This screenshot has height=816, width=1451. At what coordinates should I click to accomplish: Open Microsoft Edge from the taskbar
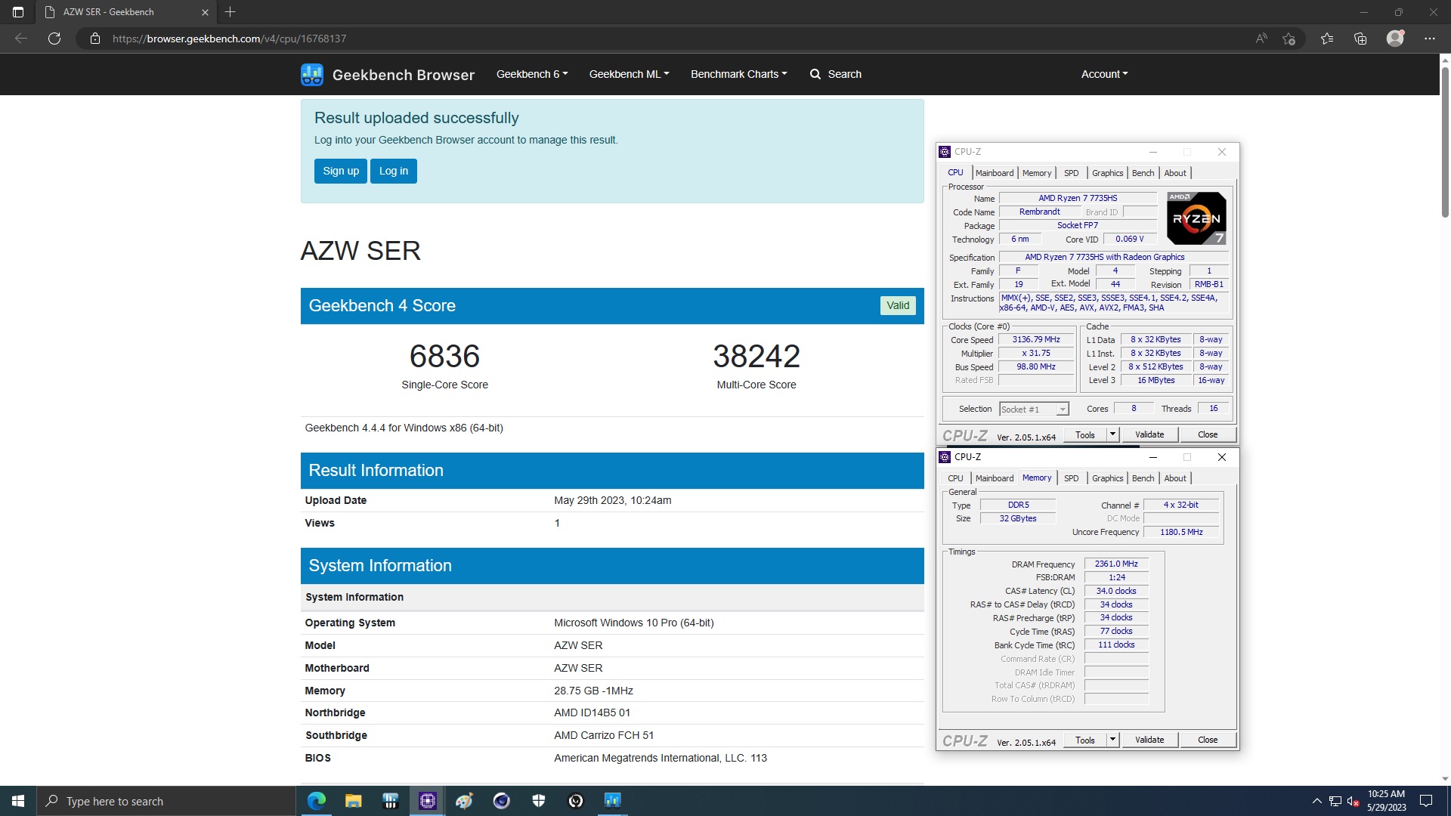pos(317,801)
